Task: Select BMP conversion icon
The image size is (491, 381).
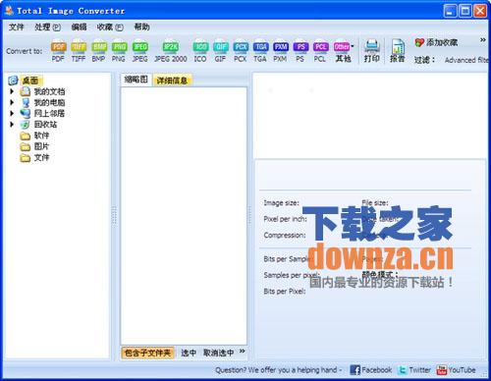Action: tap(99, 51)
